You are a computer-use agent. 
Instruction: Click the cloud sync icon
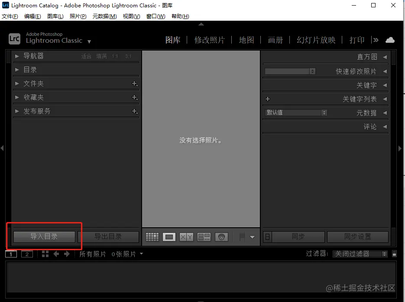(390, 40)
